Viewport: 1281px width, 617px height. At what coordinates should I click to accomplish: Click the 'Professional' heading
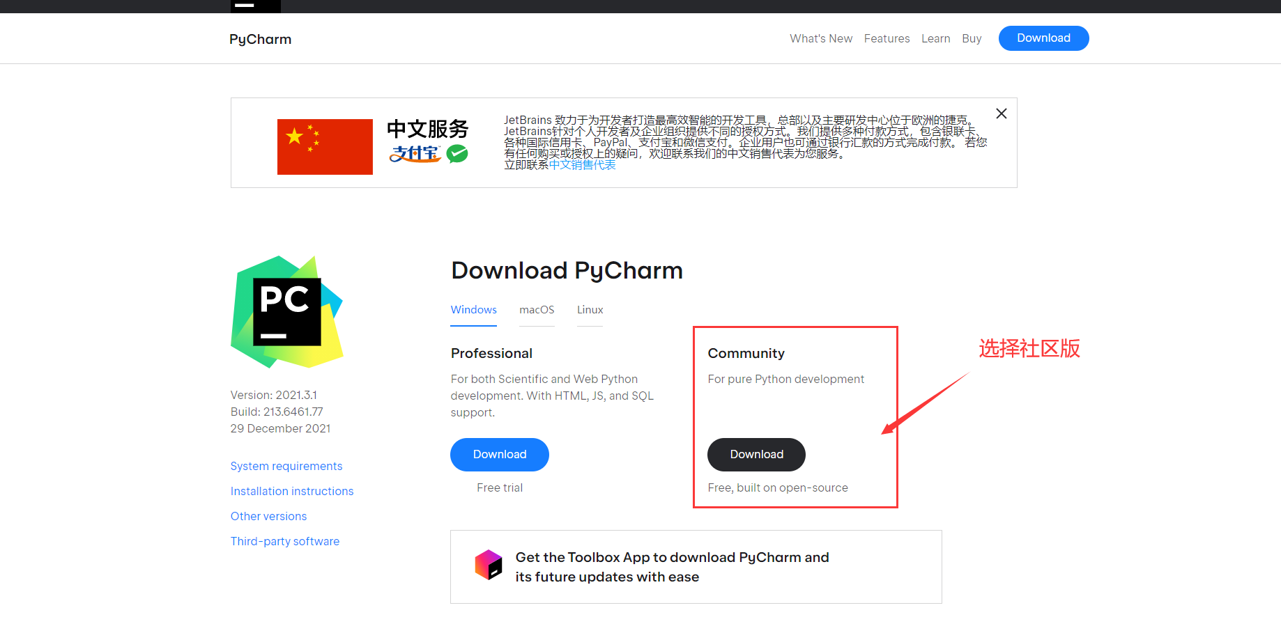coord(491,353)
